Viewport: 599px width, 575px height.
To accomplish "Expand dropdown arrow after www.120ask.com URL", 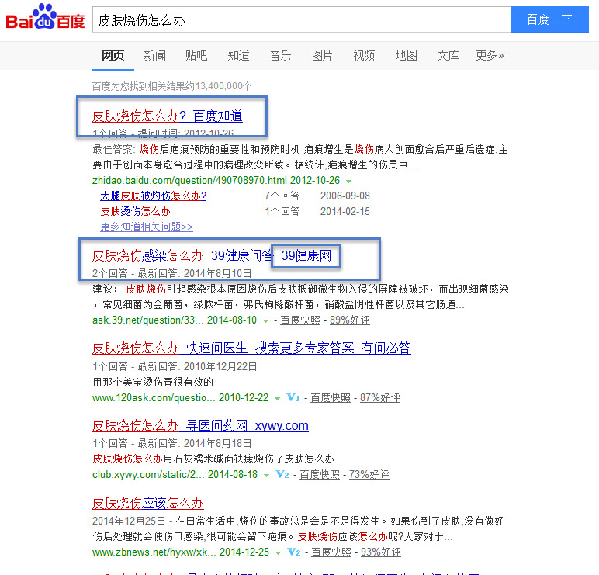I will click(277, 399).
